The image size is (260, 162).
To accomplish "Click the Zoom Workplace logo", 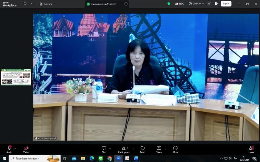I will click(x=9, y=4).
